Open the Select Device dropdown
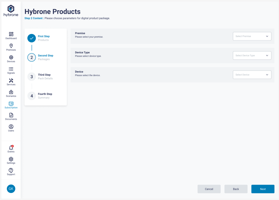The height and width of the screenshot is (200, 279). click(x=252, y=75)
